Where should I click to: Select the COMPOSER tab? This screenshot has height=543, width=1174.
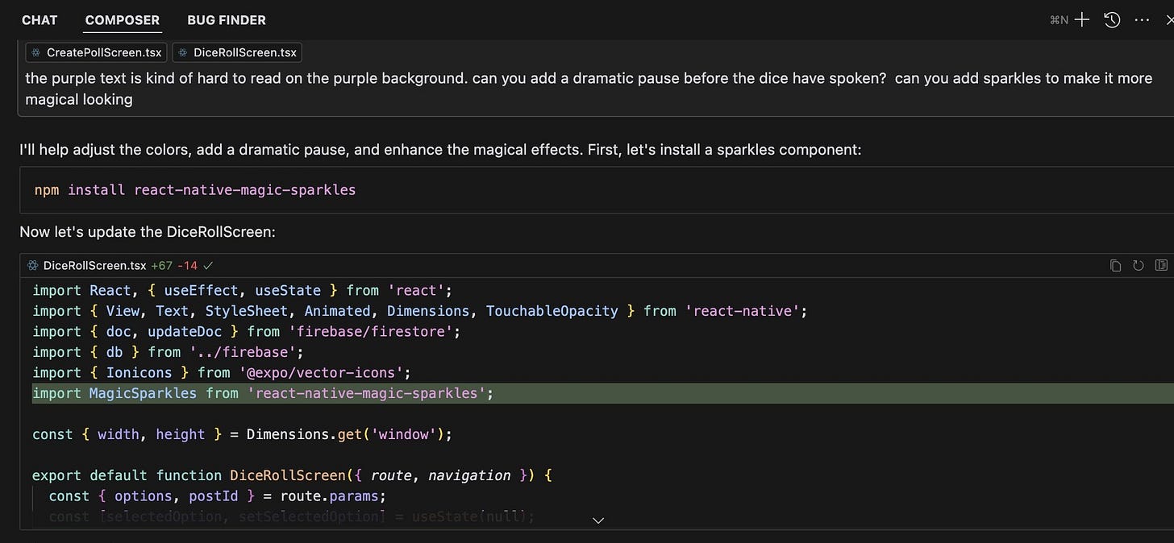123,20
